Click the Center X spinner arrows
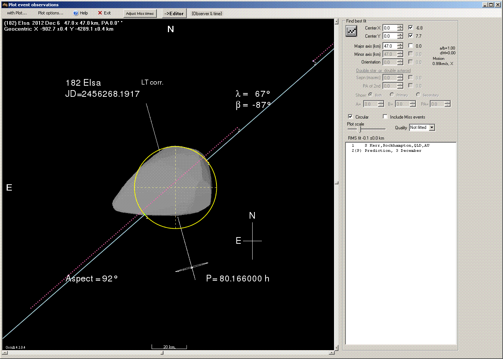 400,28
